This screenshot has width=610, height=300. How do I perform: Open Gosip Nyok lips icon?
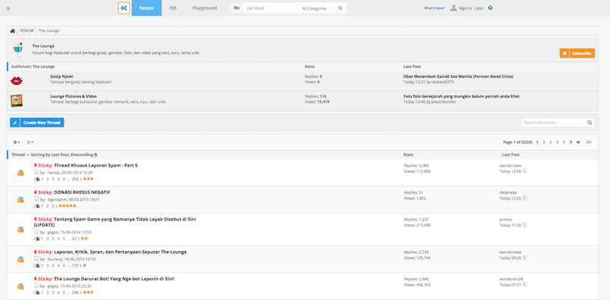16,81
